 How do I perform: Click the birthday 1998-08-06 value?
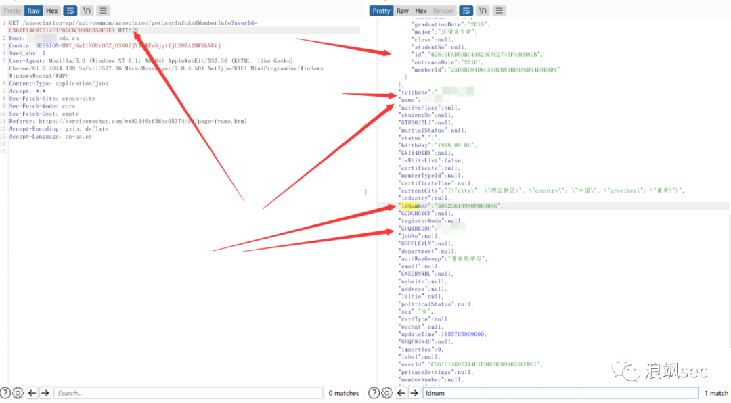pyautogui.click(x=455, y=145)
